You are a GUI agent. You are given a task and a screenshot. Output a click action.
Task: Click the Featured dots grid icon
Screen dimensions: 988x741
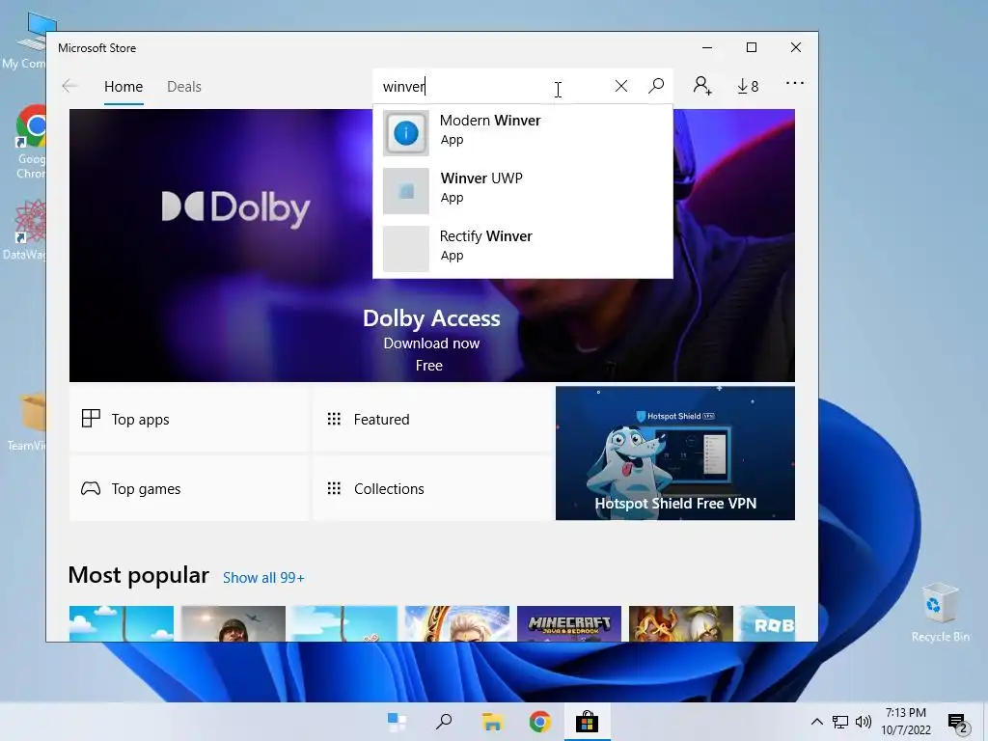(x=334, y=419)
